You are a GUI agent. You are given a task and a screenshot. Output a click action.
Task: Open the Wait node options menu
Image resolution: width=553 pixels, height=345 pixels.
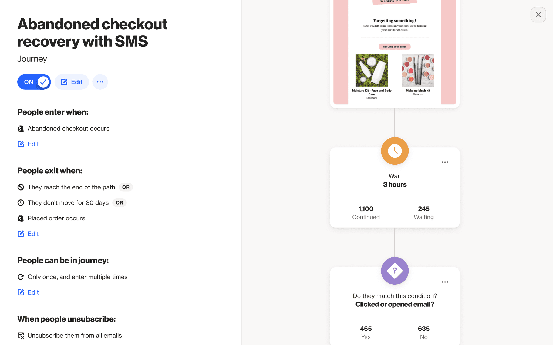pos(445,162)
